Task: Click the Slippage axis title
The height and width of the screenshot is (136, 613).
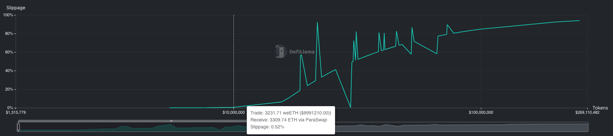Action: (16, 8)
